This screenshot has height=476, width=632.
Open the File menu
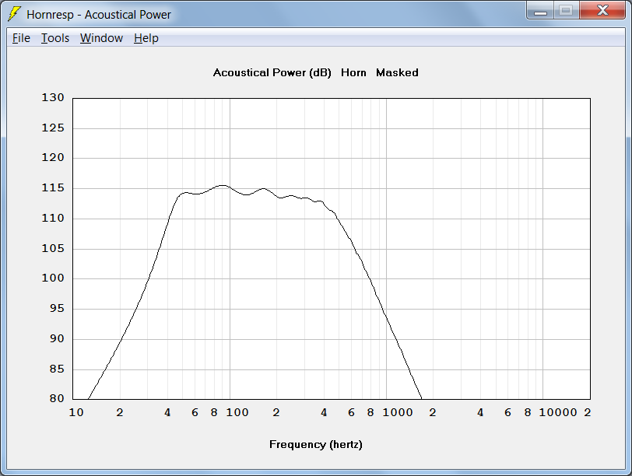(21, 38)
